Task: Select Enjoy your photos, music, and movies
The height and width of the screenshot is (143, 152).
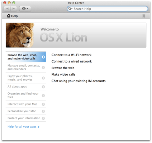Action: click(x=26, y=78)
